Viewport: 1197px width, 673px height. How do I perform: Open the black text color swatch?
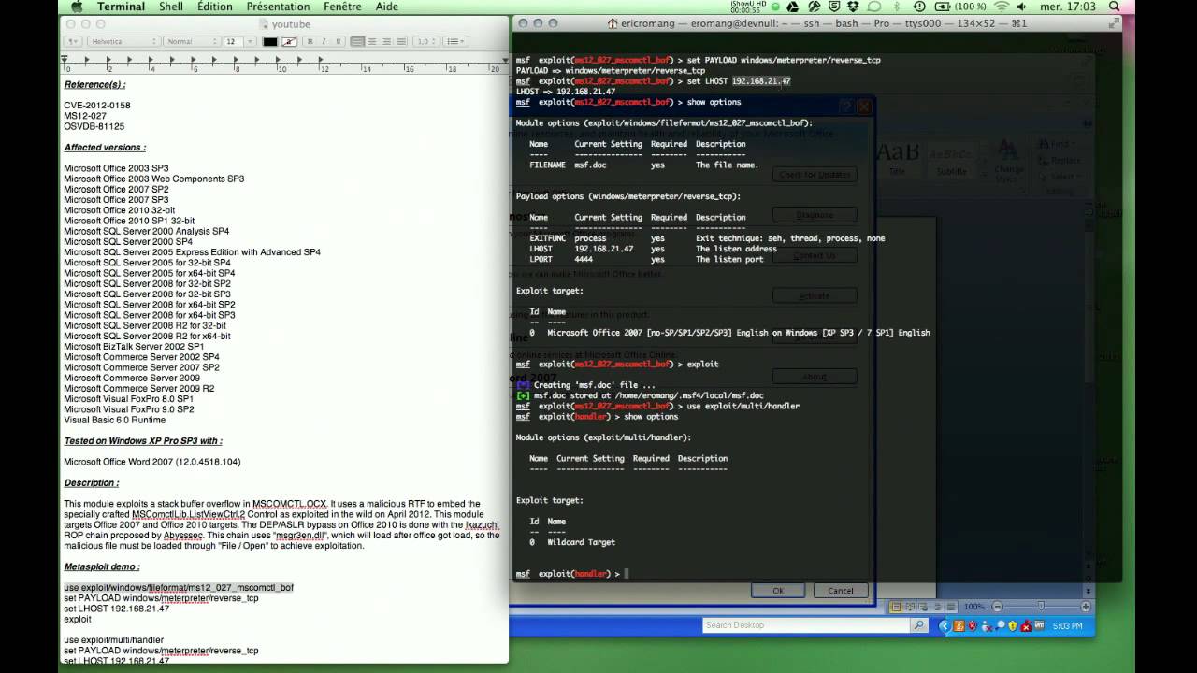tap(270, 41)
